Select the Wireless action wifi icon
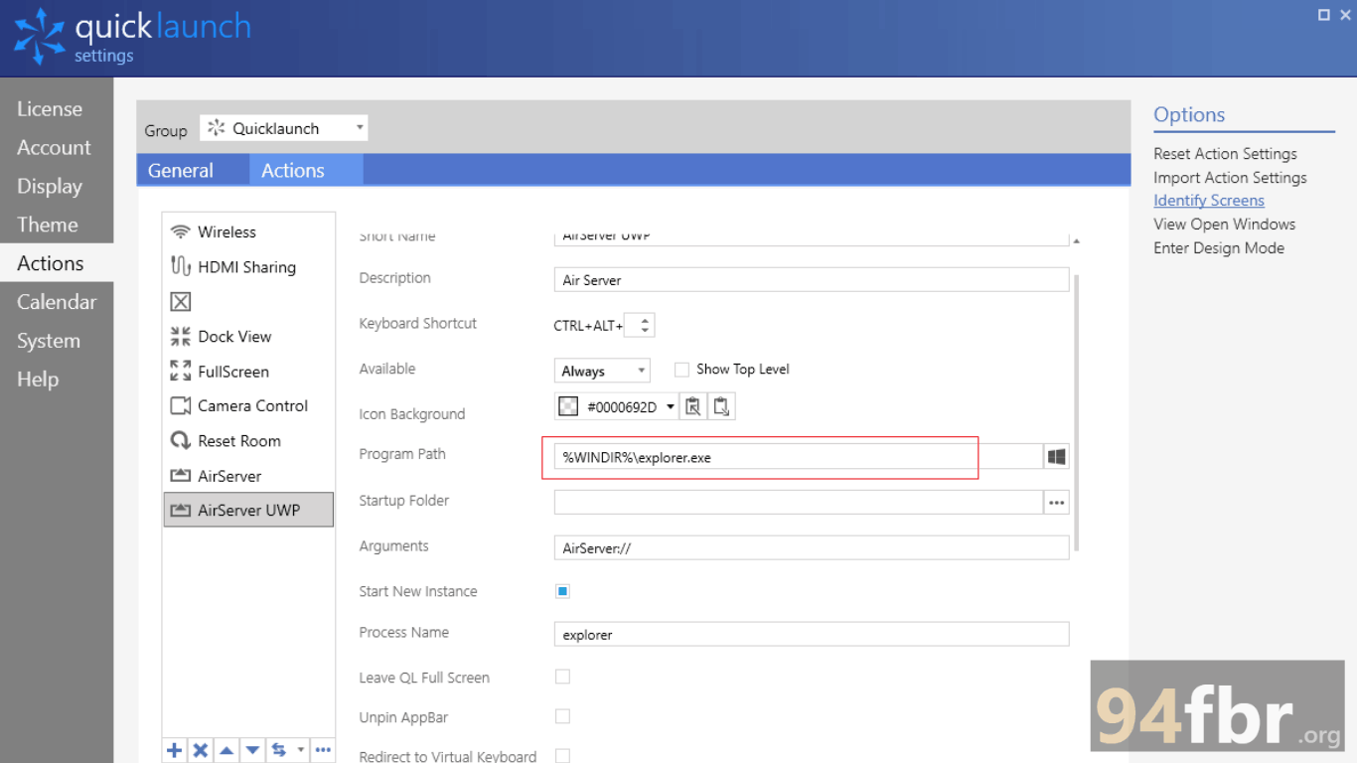Screen dimensions: 1357x763 (180, 231)
